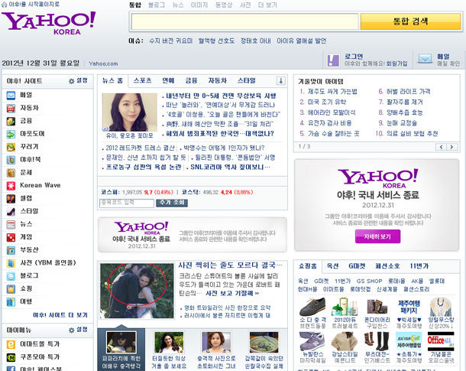Click the 부동산 real estate icon
Screen dimensions: 466x371
pyautogui.click(x=11, y=250)
